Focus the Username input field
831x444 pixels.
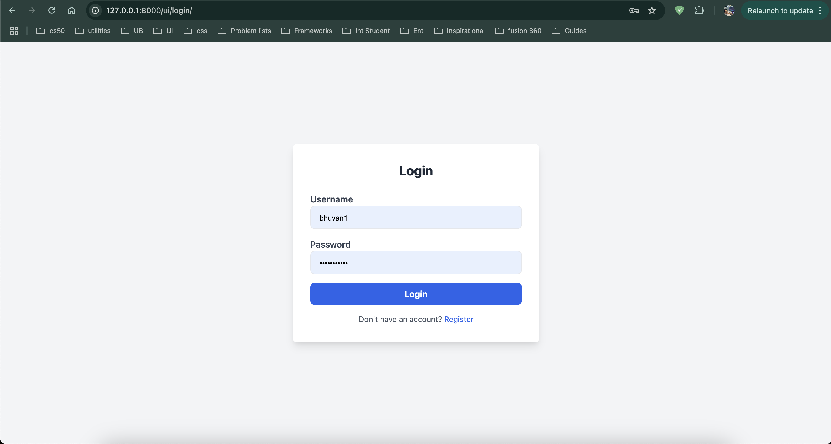(x=416, y=218)
